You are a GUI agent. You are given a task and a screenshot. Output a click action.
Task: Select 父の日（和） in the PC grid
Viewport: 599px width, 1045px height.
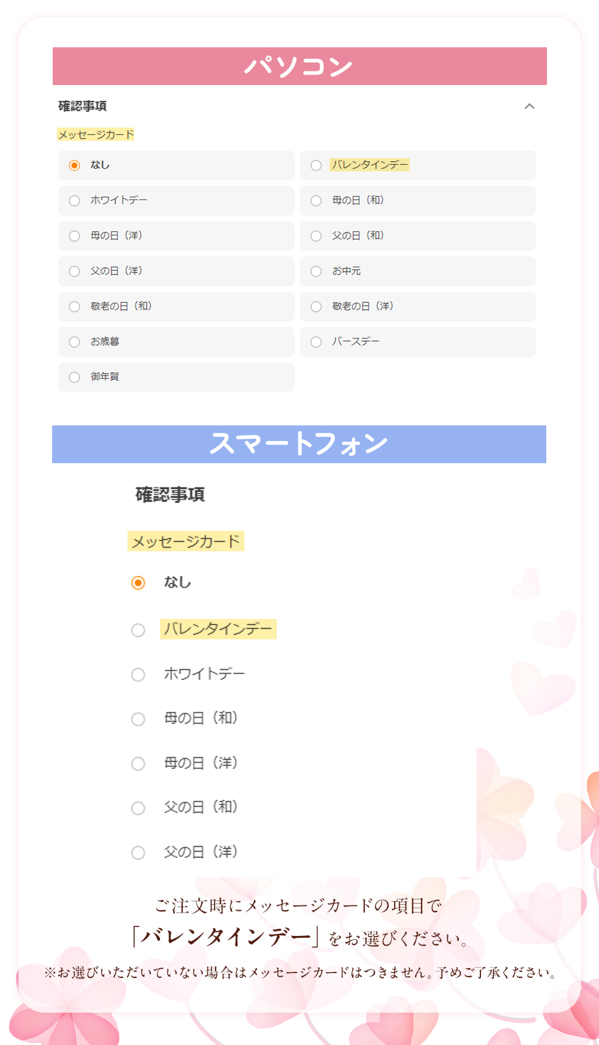pos(316,236)
